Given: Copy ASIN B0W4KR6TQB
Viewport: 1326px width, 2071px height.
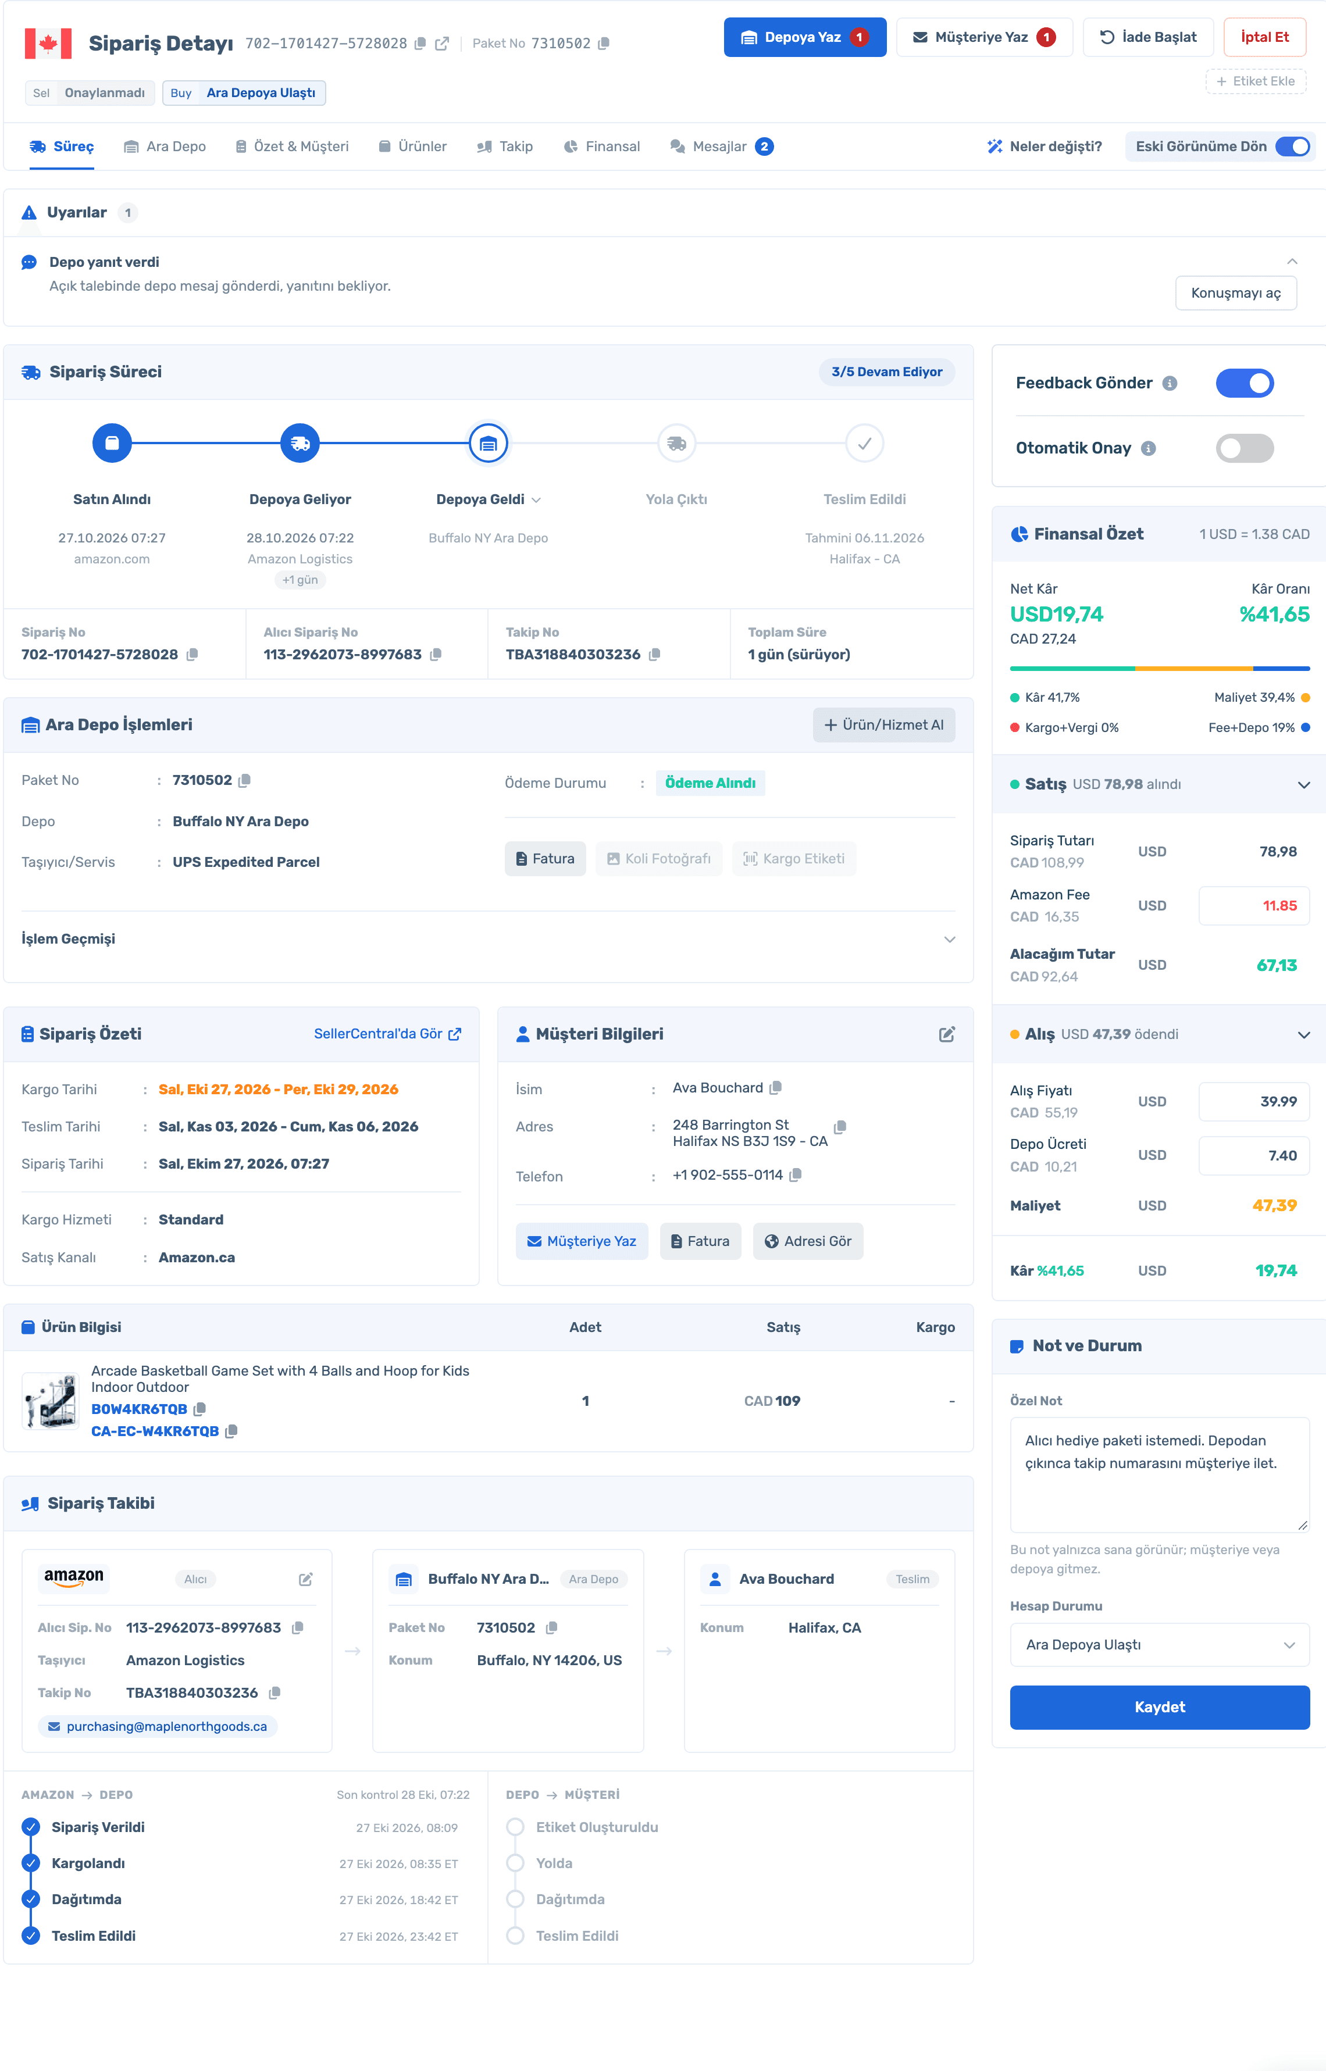Looking at the screenshot, I should click(x=199, y=1409).
